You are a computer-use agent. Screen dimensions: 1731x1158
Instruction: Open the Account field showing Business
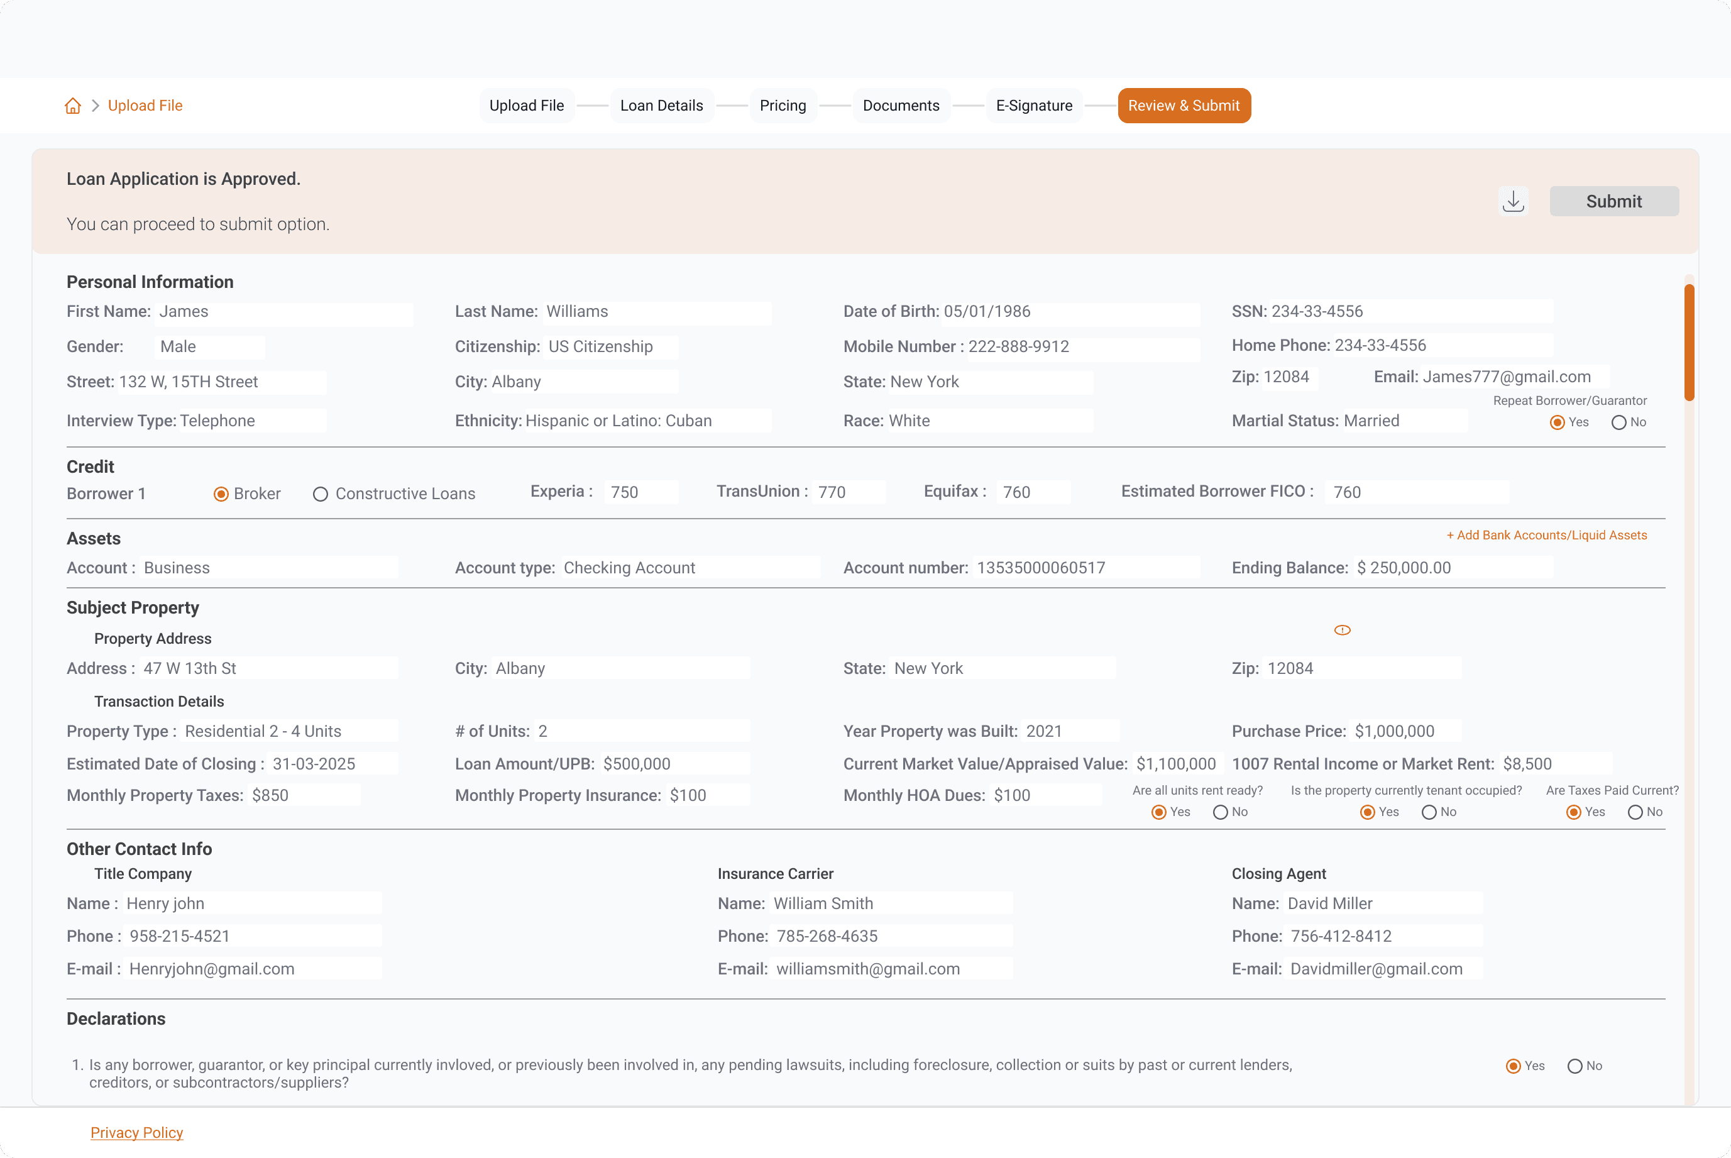click(x=268, y=568)
